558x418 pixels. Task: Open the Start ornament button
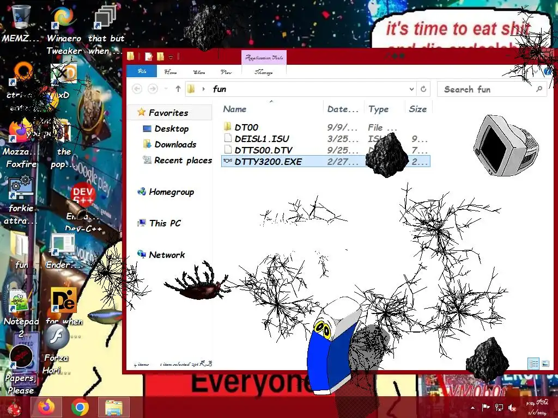coord(14,408)
